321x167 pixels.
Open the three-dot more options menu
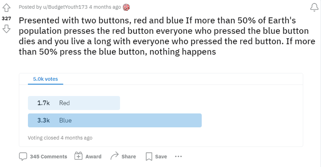click(178, 157)
